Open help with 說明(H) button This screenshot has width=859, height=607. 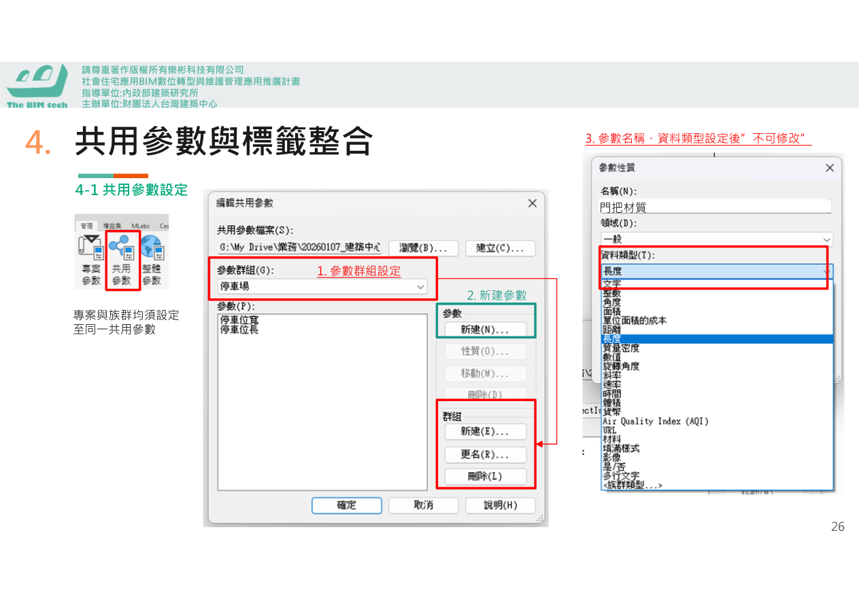[x=501, y=505]
